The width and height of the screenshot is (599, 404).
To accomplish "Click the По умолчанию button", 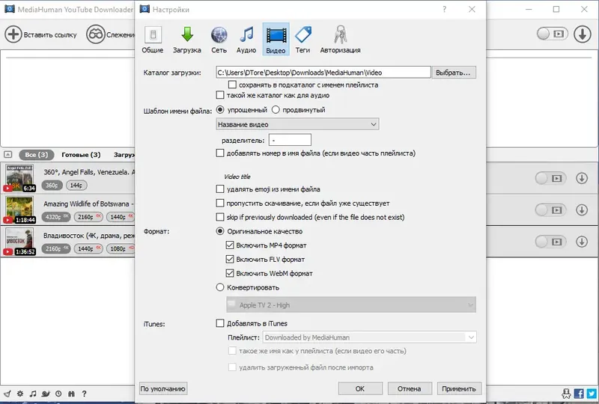I will pos(163,389).
